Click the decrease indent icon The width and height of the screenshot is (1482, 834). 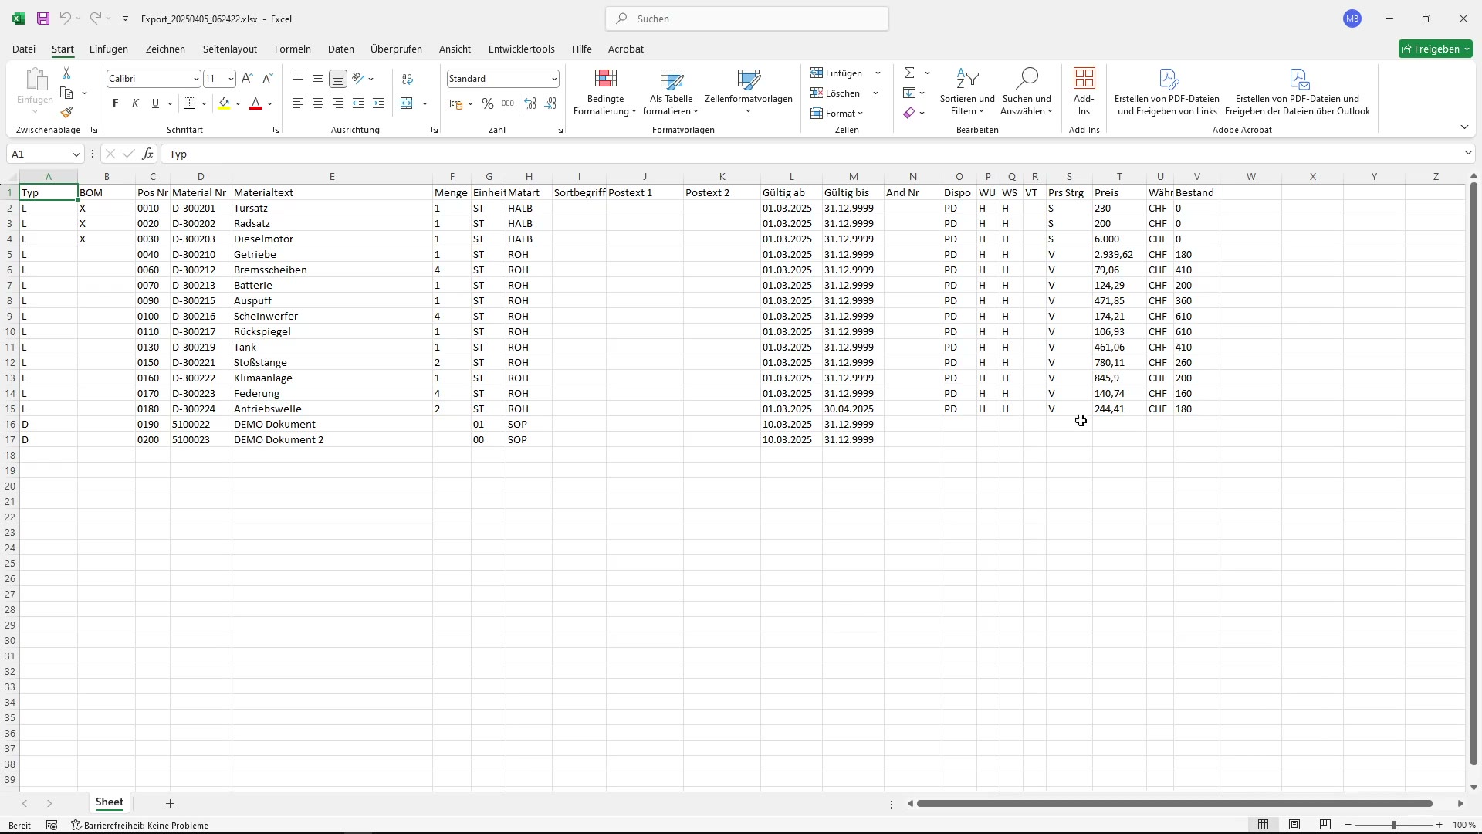tap(358, 103)
